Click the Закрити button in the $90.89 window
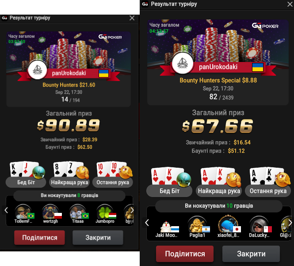The width and height of the screenshot is (294, 266). tap(98, 238)
